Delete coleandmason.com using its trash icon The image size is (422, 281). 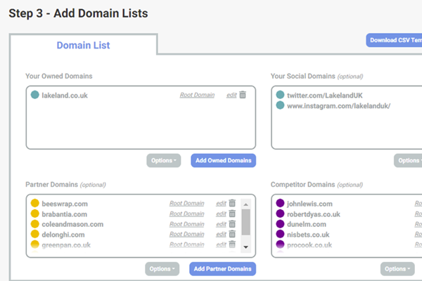[232, 223]
